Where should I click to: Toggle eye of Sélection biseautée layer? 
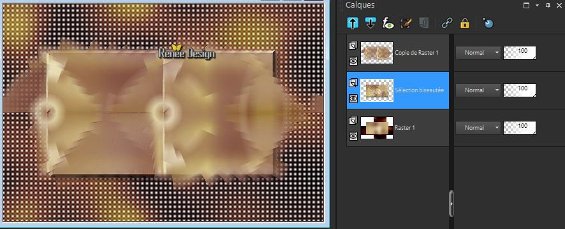tap(353, 99)
